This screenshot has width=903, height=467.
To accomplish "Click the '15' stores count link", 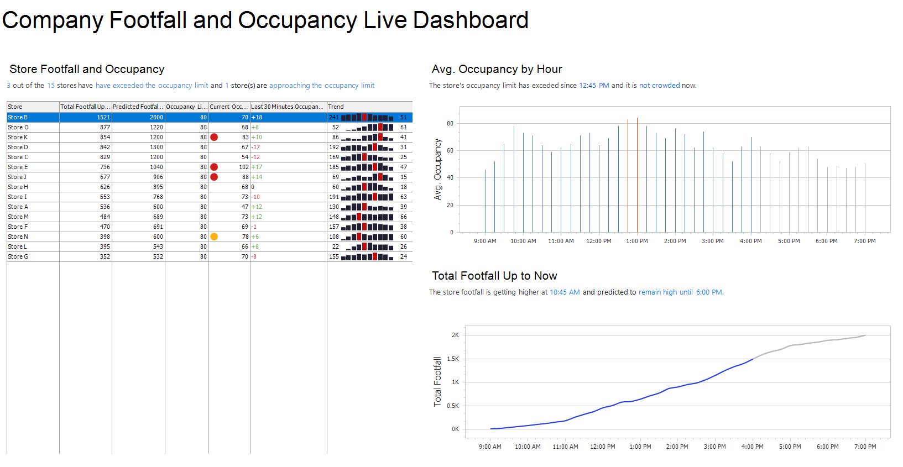I will [x=51, y=86].
